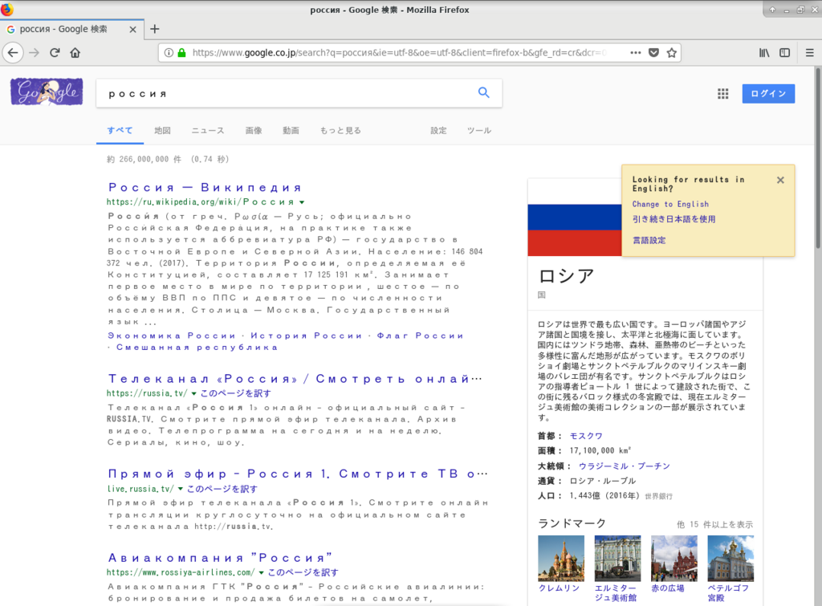Click the Google doodle logo
Screen dimensions: 822x606
[x=46, y=92]
